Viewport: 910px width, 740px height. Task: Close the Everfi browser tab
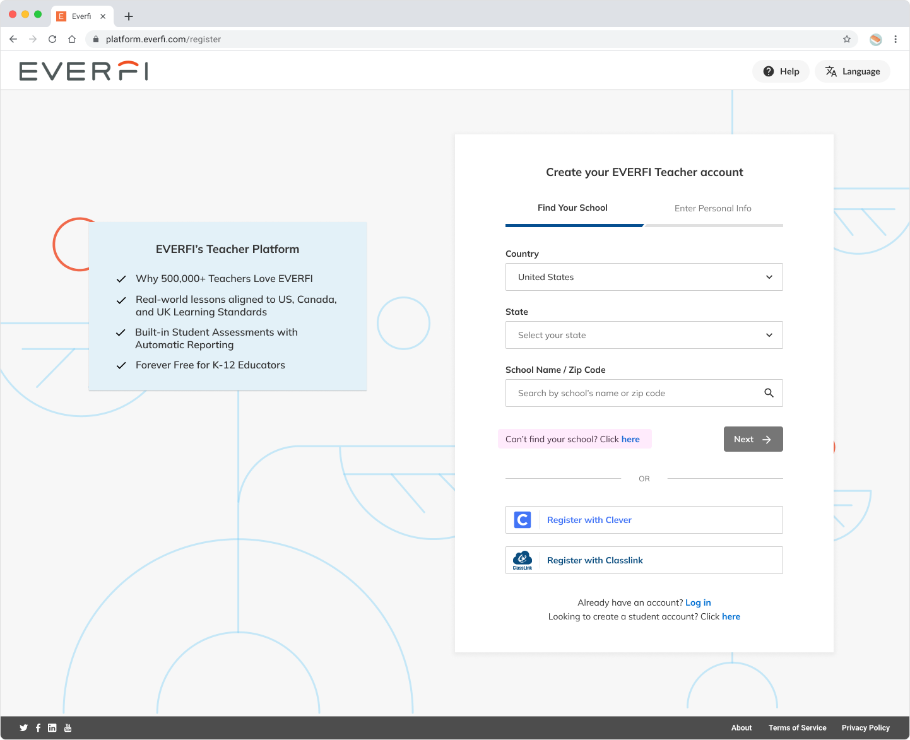[103, 16]
